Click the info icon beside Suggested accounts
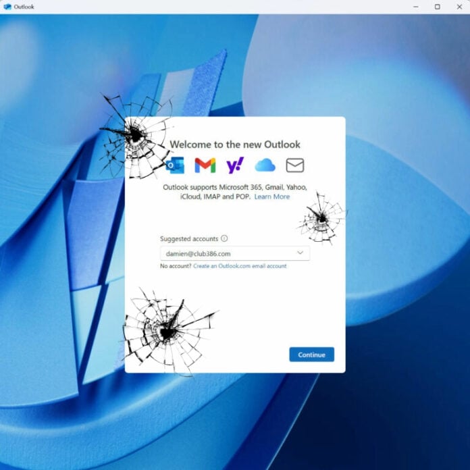Image resolution: width=470 pixels, height=470 pixels. coord(224,238)
